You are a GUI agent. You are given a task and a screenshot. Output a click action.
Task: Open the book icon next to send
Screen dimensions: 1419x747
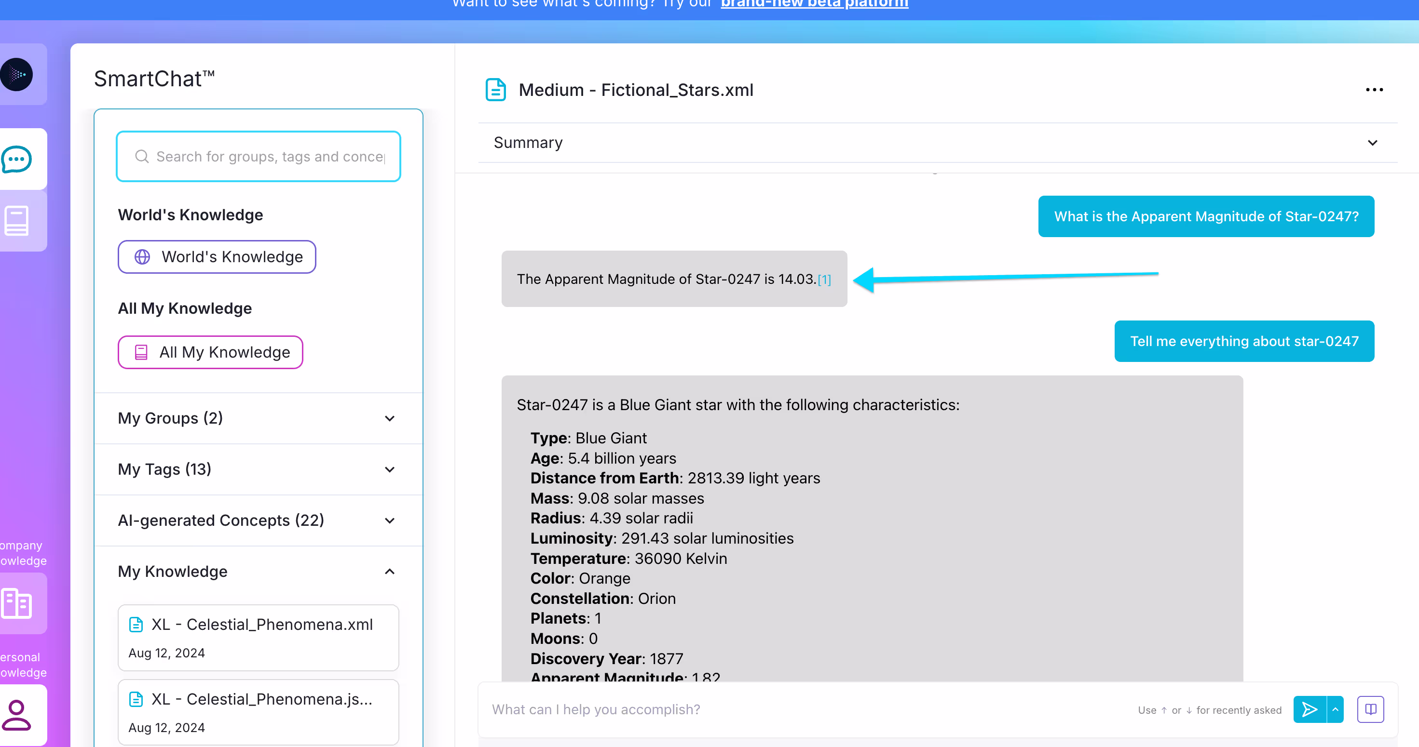pyautogui.click(x=1370, y=709)
